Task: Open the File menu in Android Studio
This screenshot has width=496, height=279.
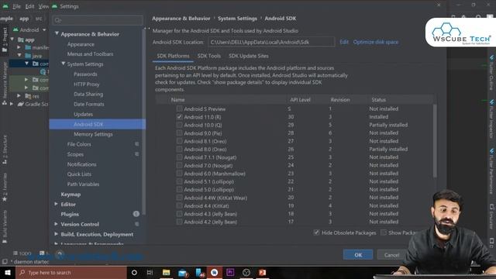Action: [x=16, y=6]
